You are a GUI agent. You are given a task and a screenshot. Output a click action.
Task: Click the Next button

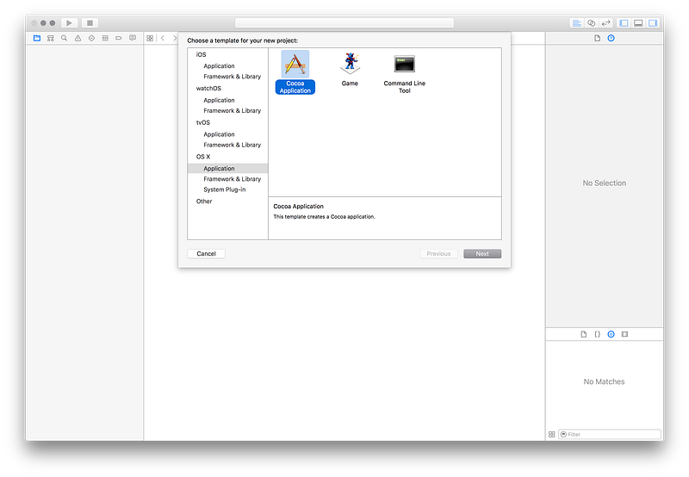[482, 254]
